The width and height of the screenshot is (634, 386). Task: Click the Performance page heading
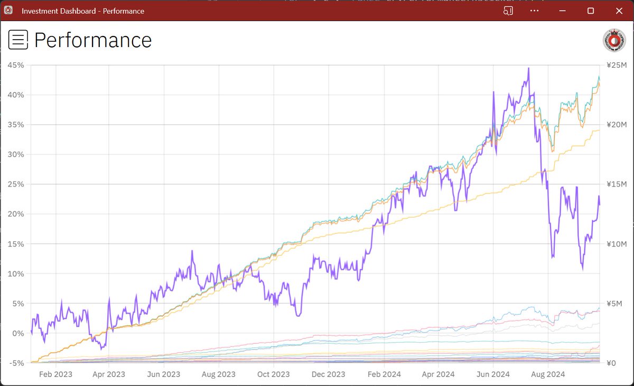[93, 40]
